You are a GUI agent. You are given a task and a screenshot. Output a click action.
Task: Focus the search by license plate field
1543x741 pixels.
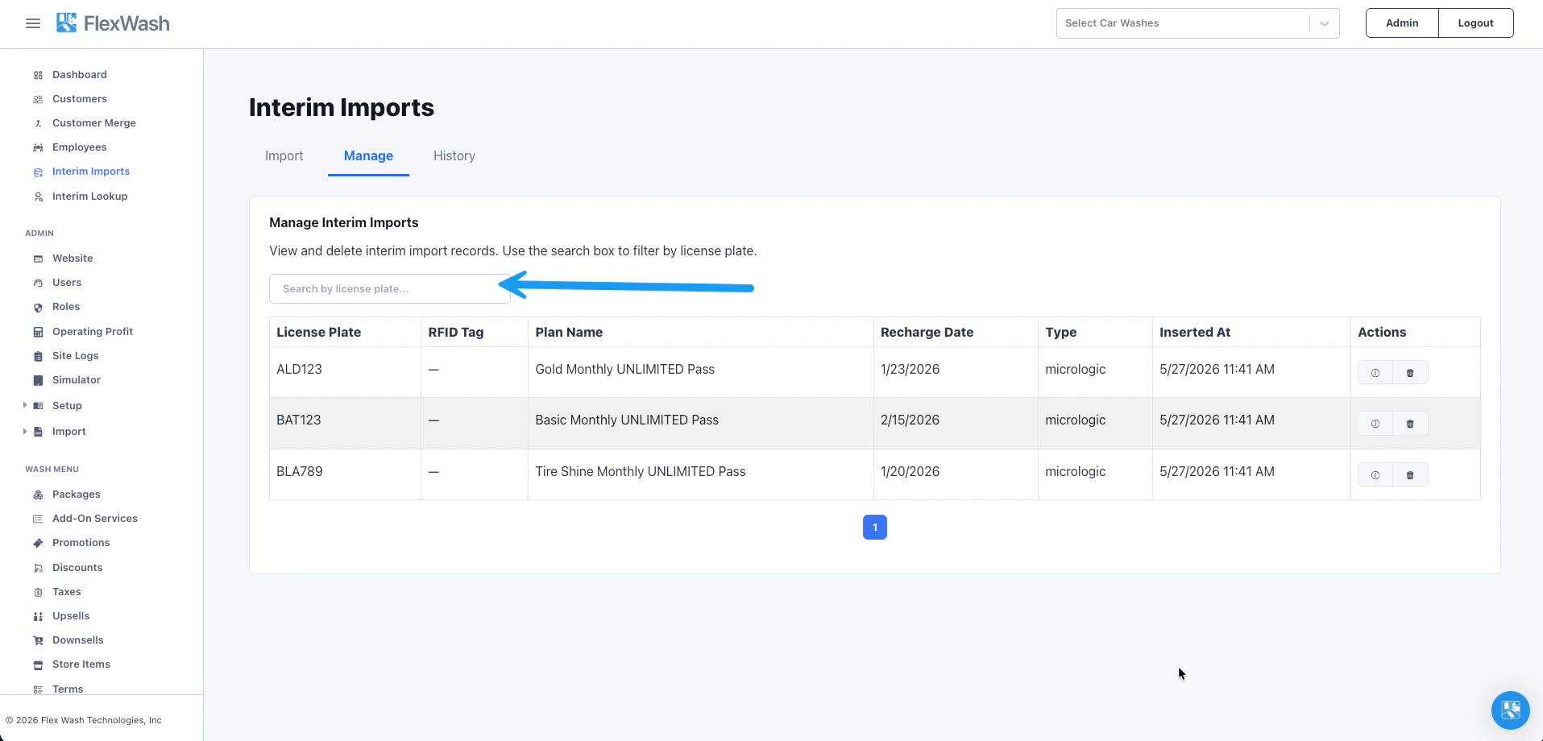(390, 288)
